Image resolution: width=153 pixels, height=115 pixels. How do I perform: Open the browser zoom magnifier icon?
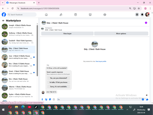[x=130, y=8]
